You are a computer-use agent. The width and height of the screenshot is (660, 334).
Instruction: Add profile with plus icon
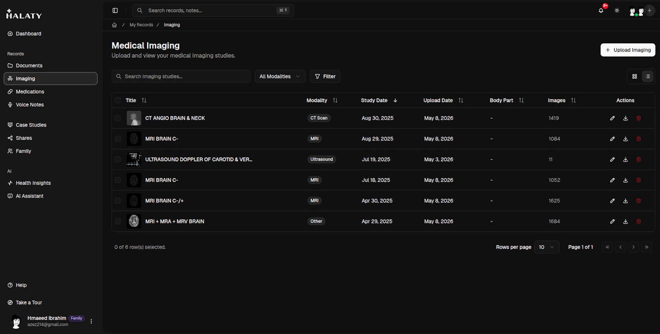point(649,10)
